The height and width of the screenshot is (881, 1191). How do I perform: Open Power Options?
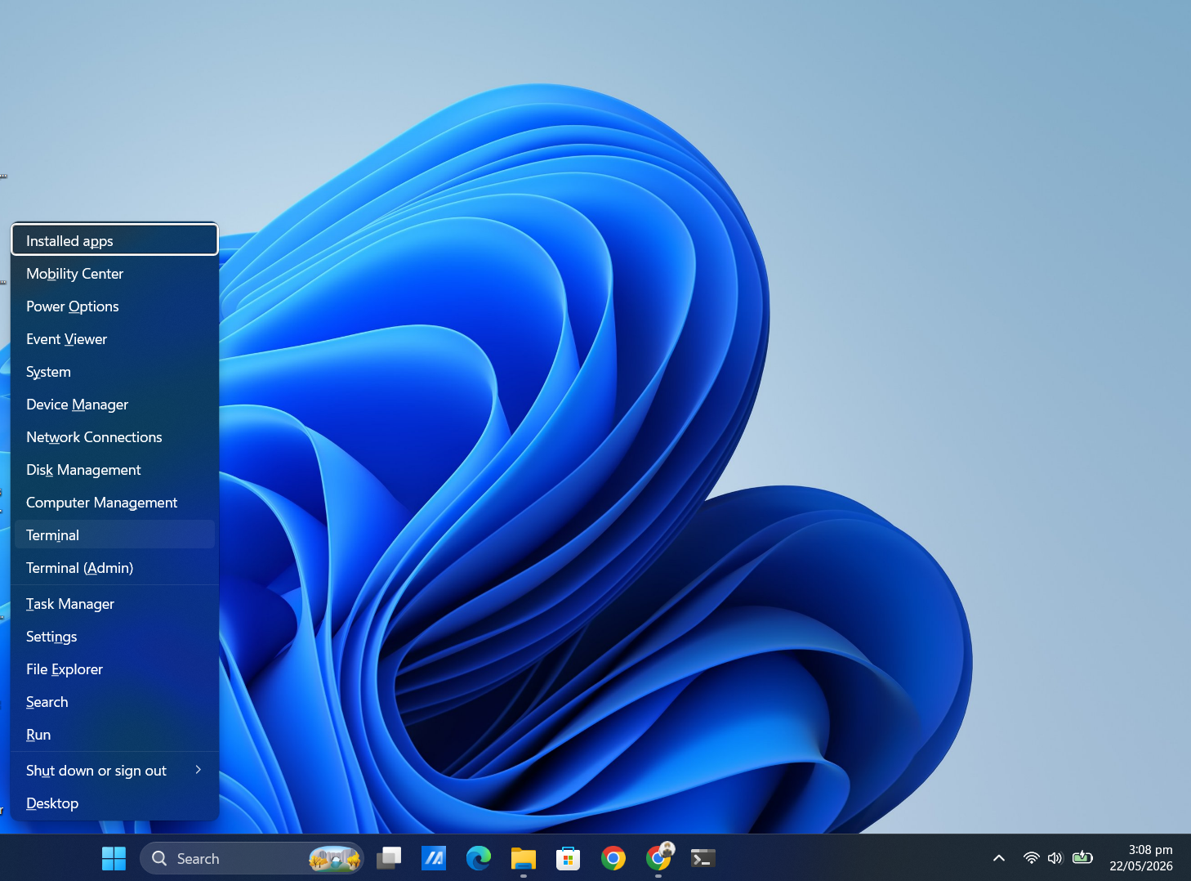pyautogui.click(x=114, y=306)
